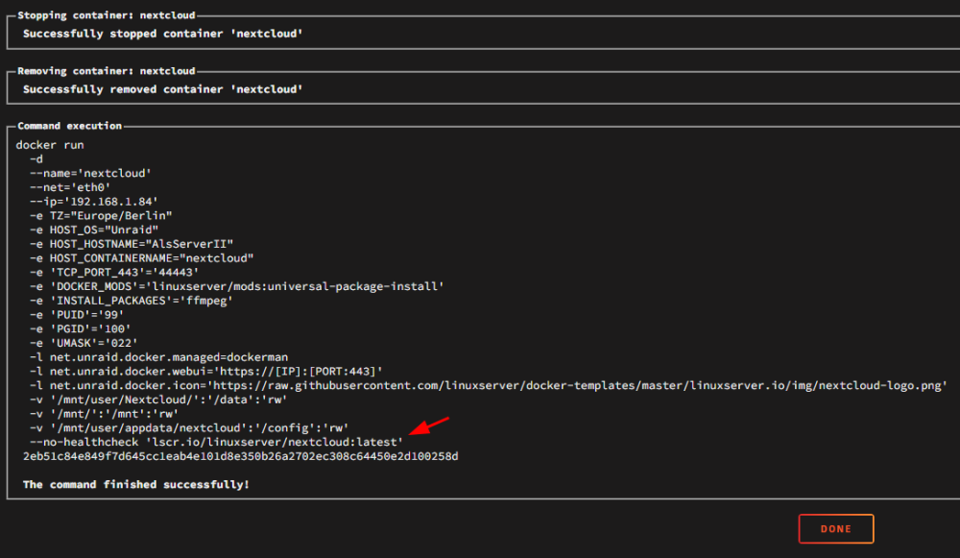Select 'Successfully removed container' message text
The width and height of the screenshot is (960, 558).
(163, 89)
